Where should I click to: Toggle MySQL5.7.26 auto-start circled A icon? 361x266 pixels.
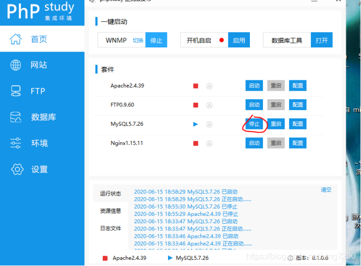[209, 125]
